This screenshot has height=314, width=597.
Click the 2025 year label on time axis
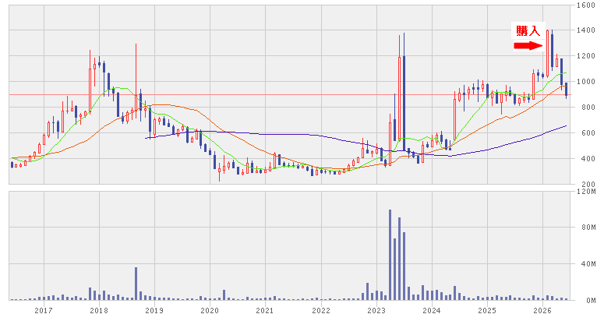[x=487, y=311]
